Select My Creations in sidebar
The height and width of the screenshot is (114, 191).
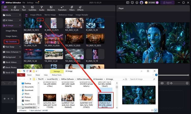tap(11, 42)
